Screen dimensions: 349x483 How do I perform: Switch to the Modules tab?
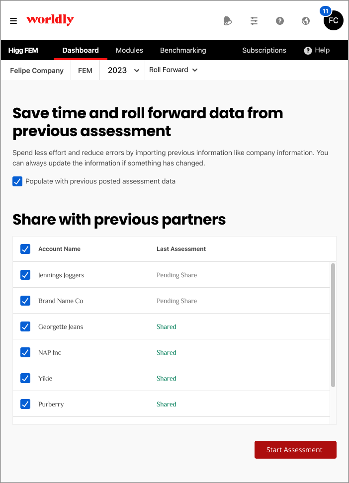pyautogui.click(x=129, y=50)
